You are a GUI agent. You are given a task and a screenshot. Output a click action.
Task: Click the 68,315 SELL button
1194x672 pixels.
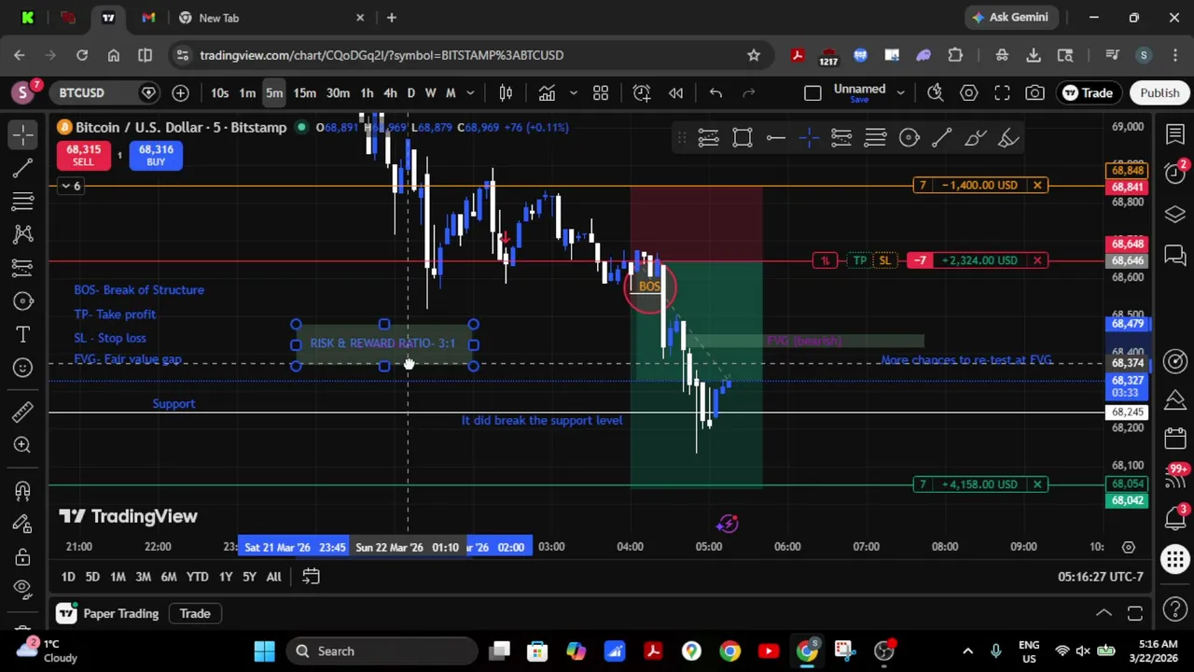[x=83, y=155]
